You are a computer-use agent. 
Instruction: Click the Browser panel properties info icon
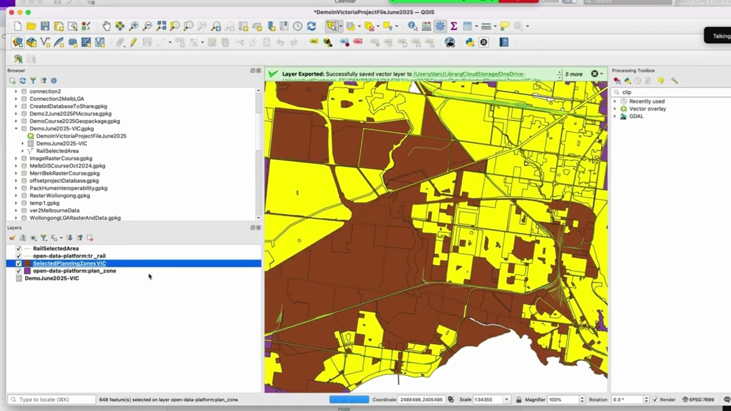click(x=54, y=81)
